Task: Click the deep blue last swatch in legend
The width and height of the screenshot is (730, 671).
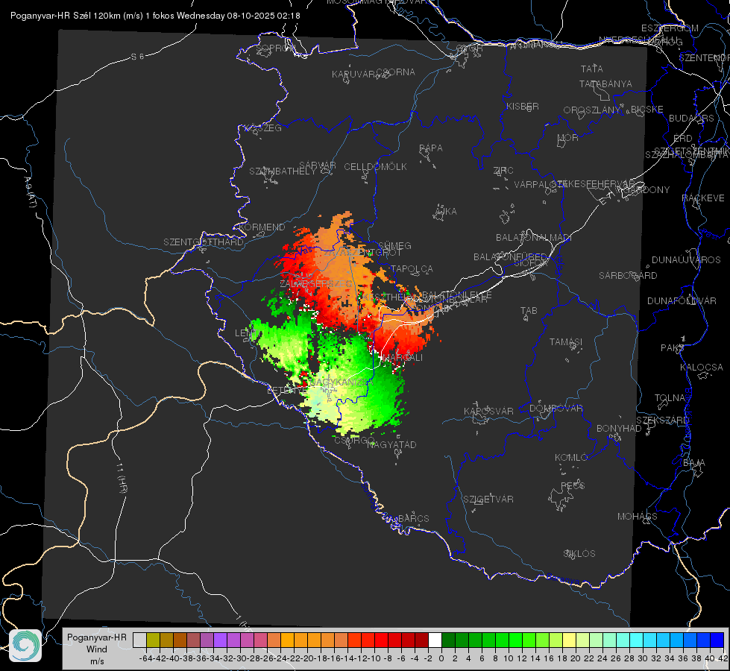Action: (x=717, y=640)
